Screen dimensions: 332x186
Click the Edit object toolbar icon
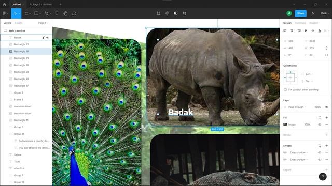point(158,13)
